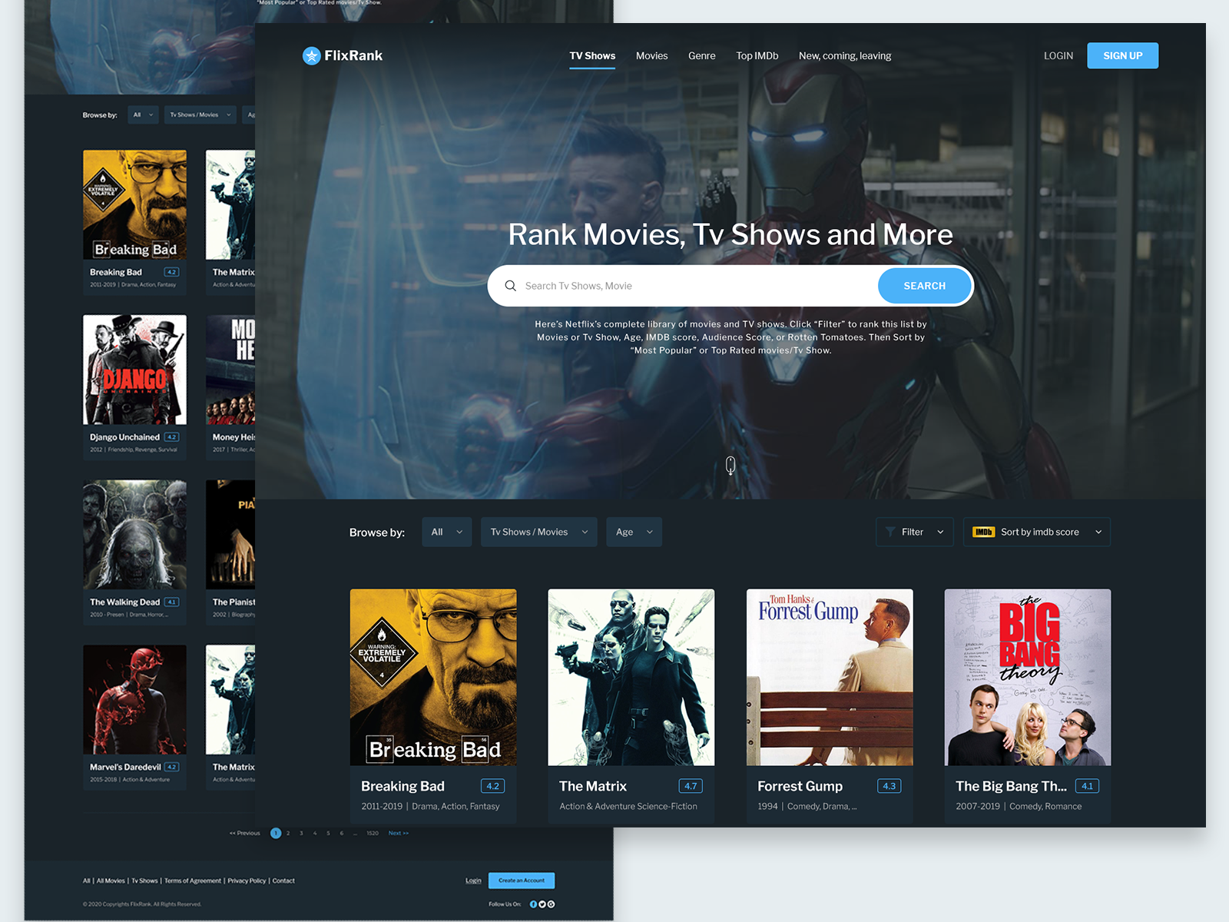The width and height of the screenshot is (1229, 922).
Task: Open Breaking Bad poster in back page
Action: click(x=134, y=204)
